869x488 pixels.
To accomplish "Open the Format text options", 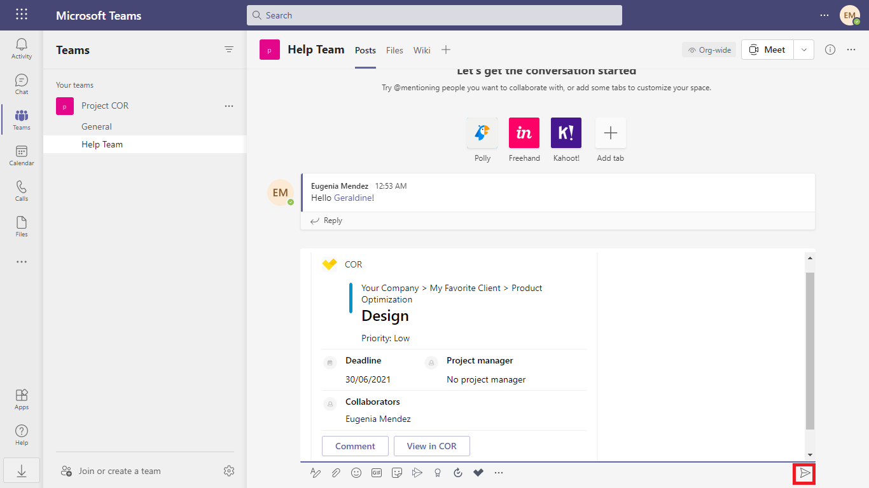I will [316, 473].
